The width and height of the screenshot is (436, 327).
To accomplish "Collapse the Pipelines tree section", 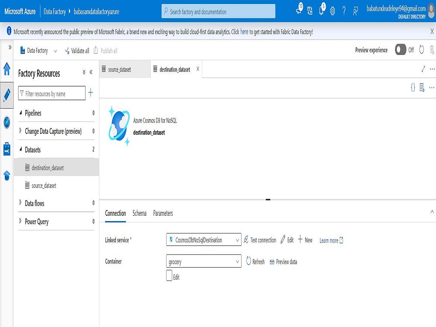I will 21,112.
